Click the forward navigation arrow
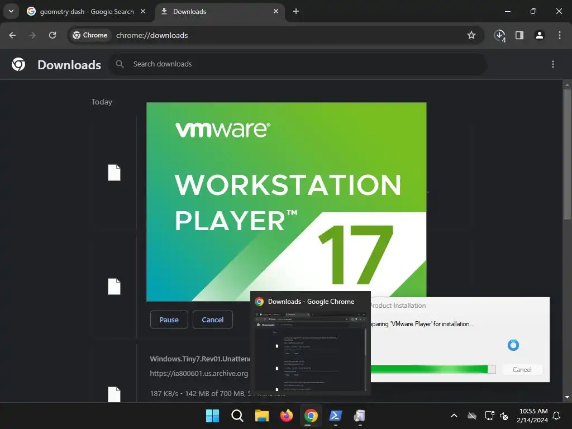The image size is (572, 429). click(x=32, y=35)
